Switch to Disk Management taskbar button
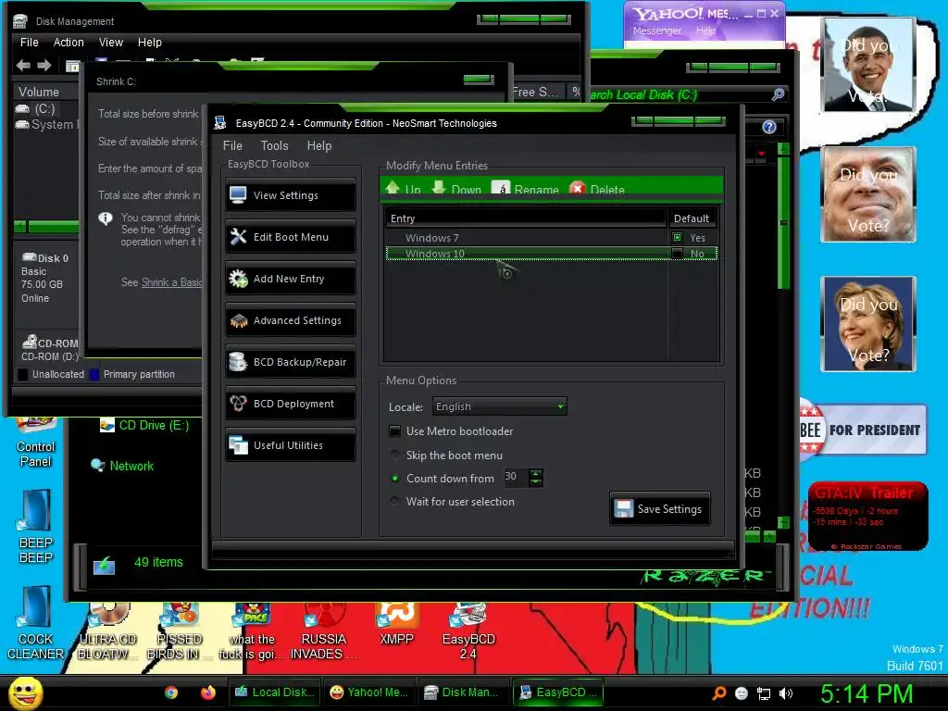The image size is (948, 711). (463, 692)
